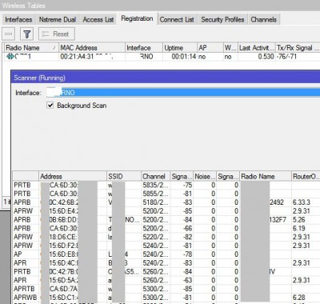Open the Connect List tab
The height and width of the screenshot is (304, 320).
[x=177, y=19]
